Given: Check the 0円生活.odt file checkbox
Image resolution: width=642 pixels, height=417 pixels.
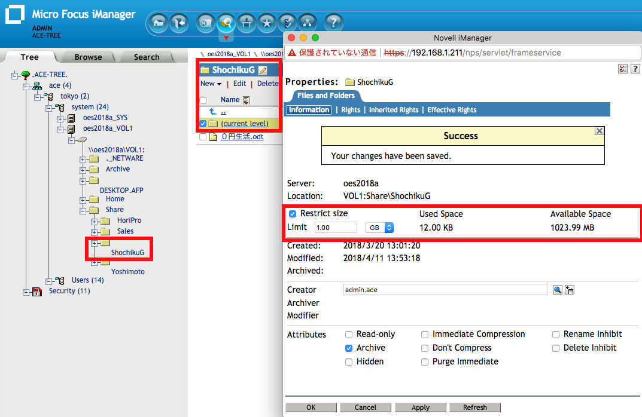Looking at the screenshot, I should pos(203,137).
